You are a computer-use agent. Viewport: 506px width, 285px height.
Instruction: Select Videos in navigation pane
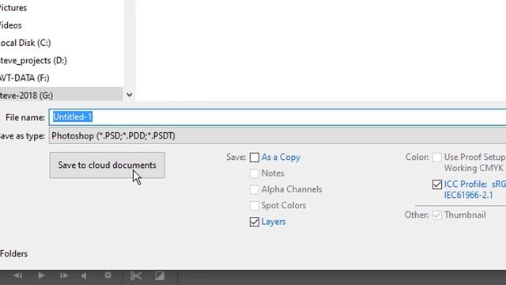tap(10, 25)
